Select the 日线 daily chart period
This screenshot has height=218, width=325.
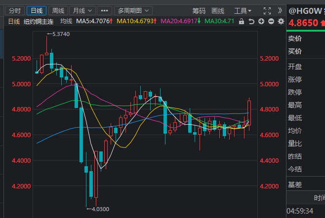(x=36, y=10)
